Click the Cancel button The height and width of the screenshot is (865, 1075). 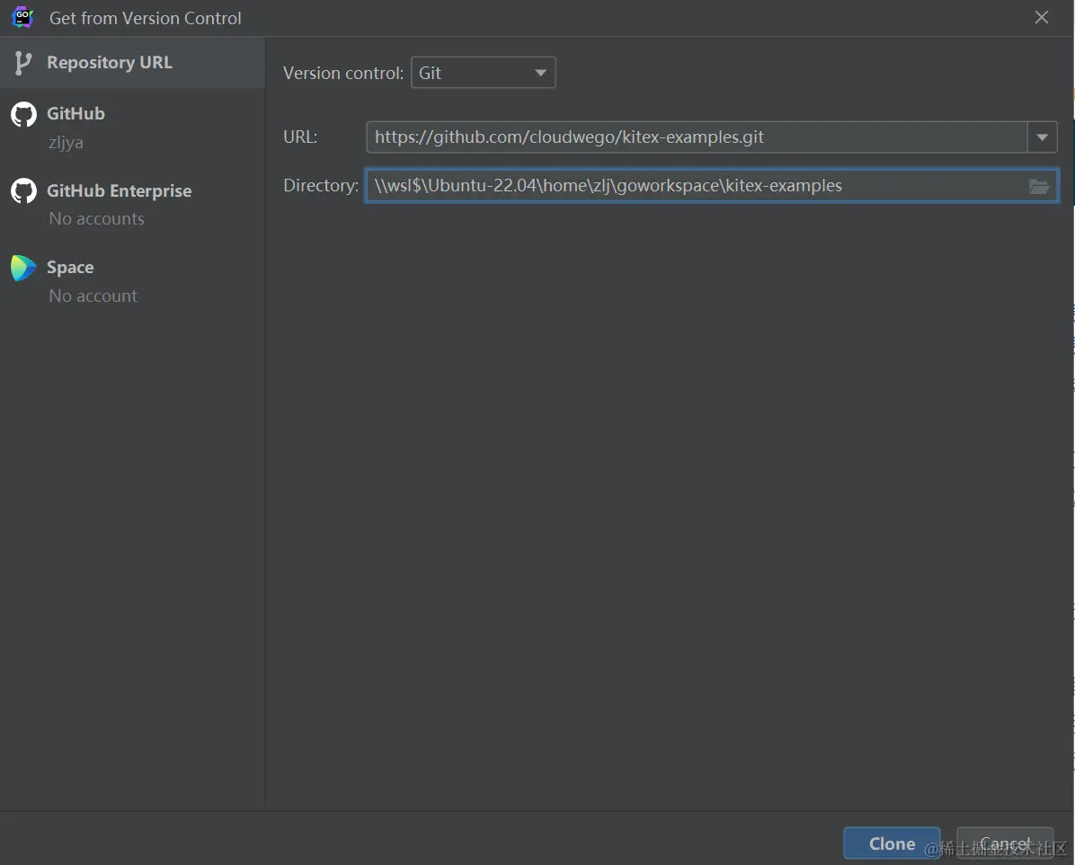(x=1004, y=843)
